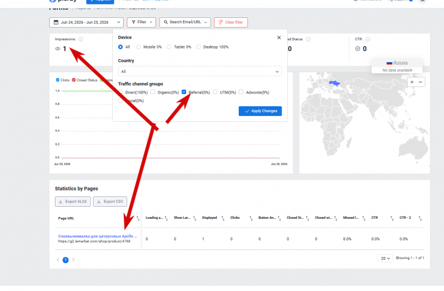Change rows per page from 20
Viewport: 444px width, 291px height.
click(385, 258)
